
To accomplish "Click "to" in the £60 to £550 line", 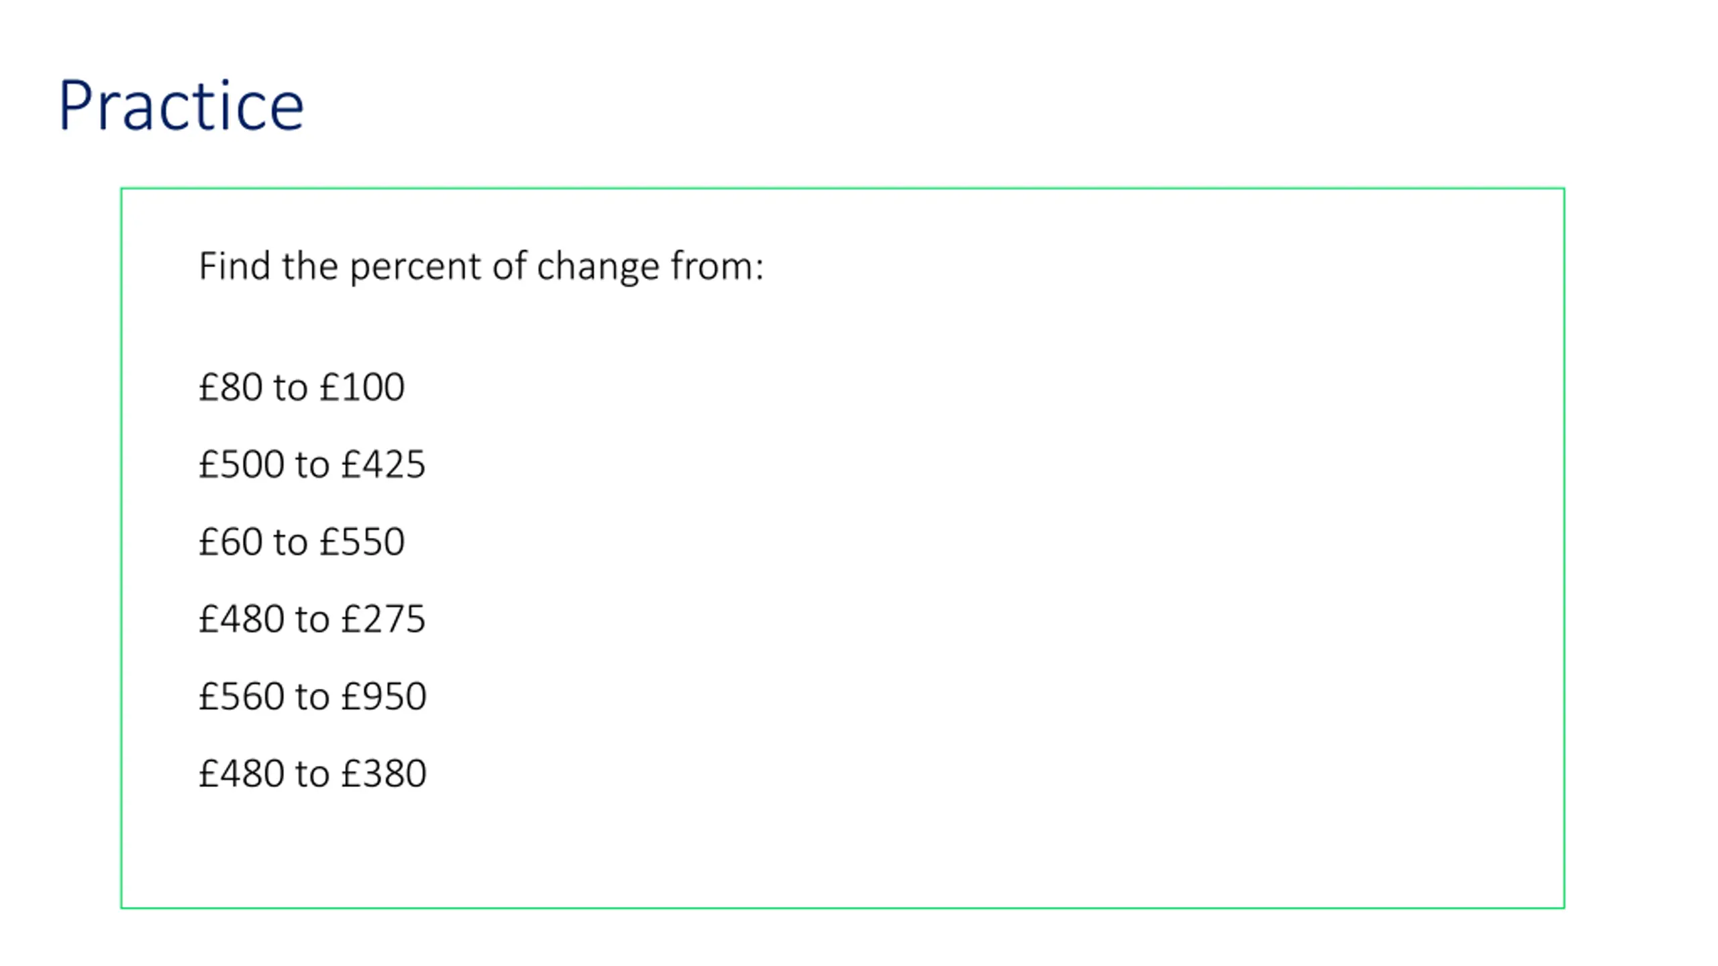I will 291,543.
